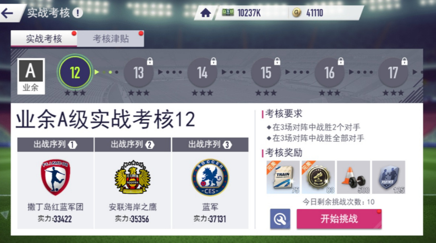
Task: Select the 撒丁岛红蓝军团 team crest
Action: point(56,177)
